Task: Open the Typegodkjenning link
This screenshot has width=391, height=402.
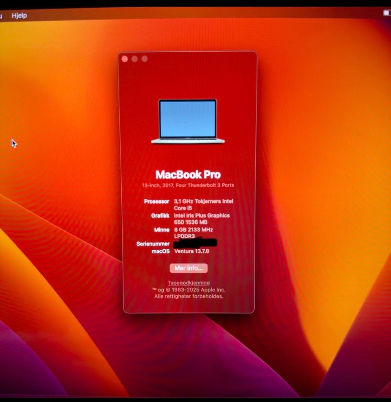Action: (x=189, y=283)
